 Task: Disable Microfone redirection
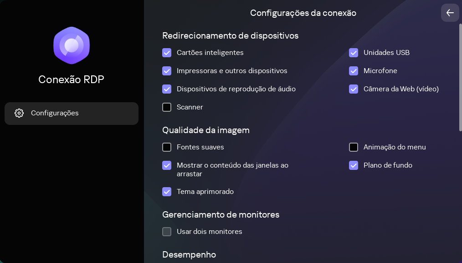(354, 71)
